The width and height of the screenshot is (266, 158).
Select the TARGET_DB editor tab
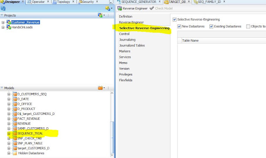click(177, 2)
